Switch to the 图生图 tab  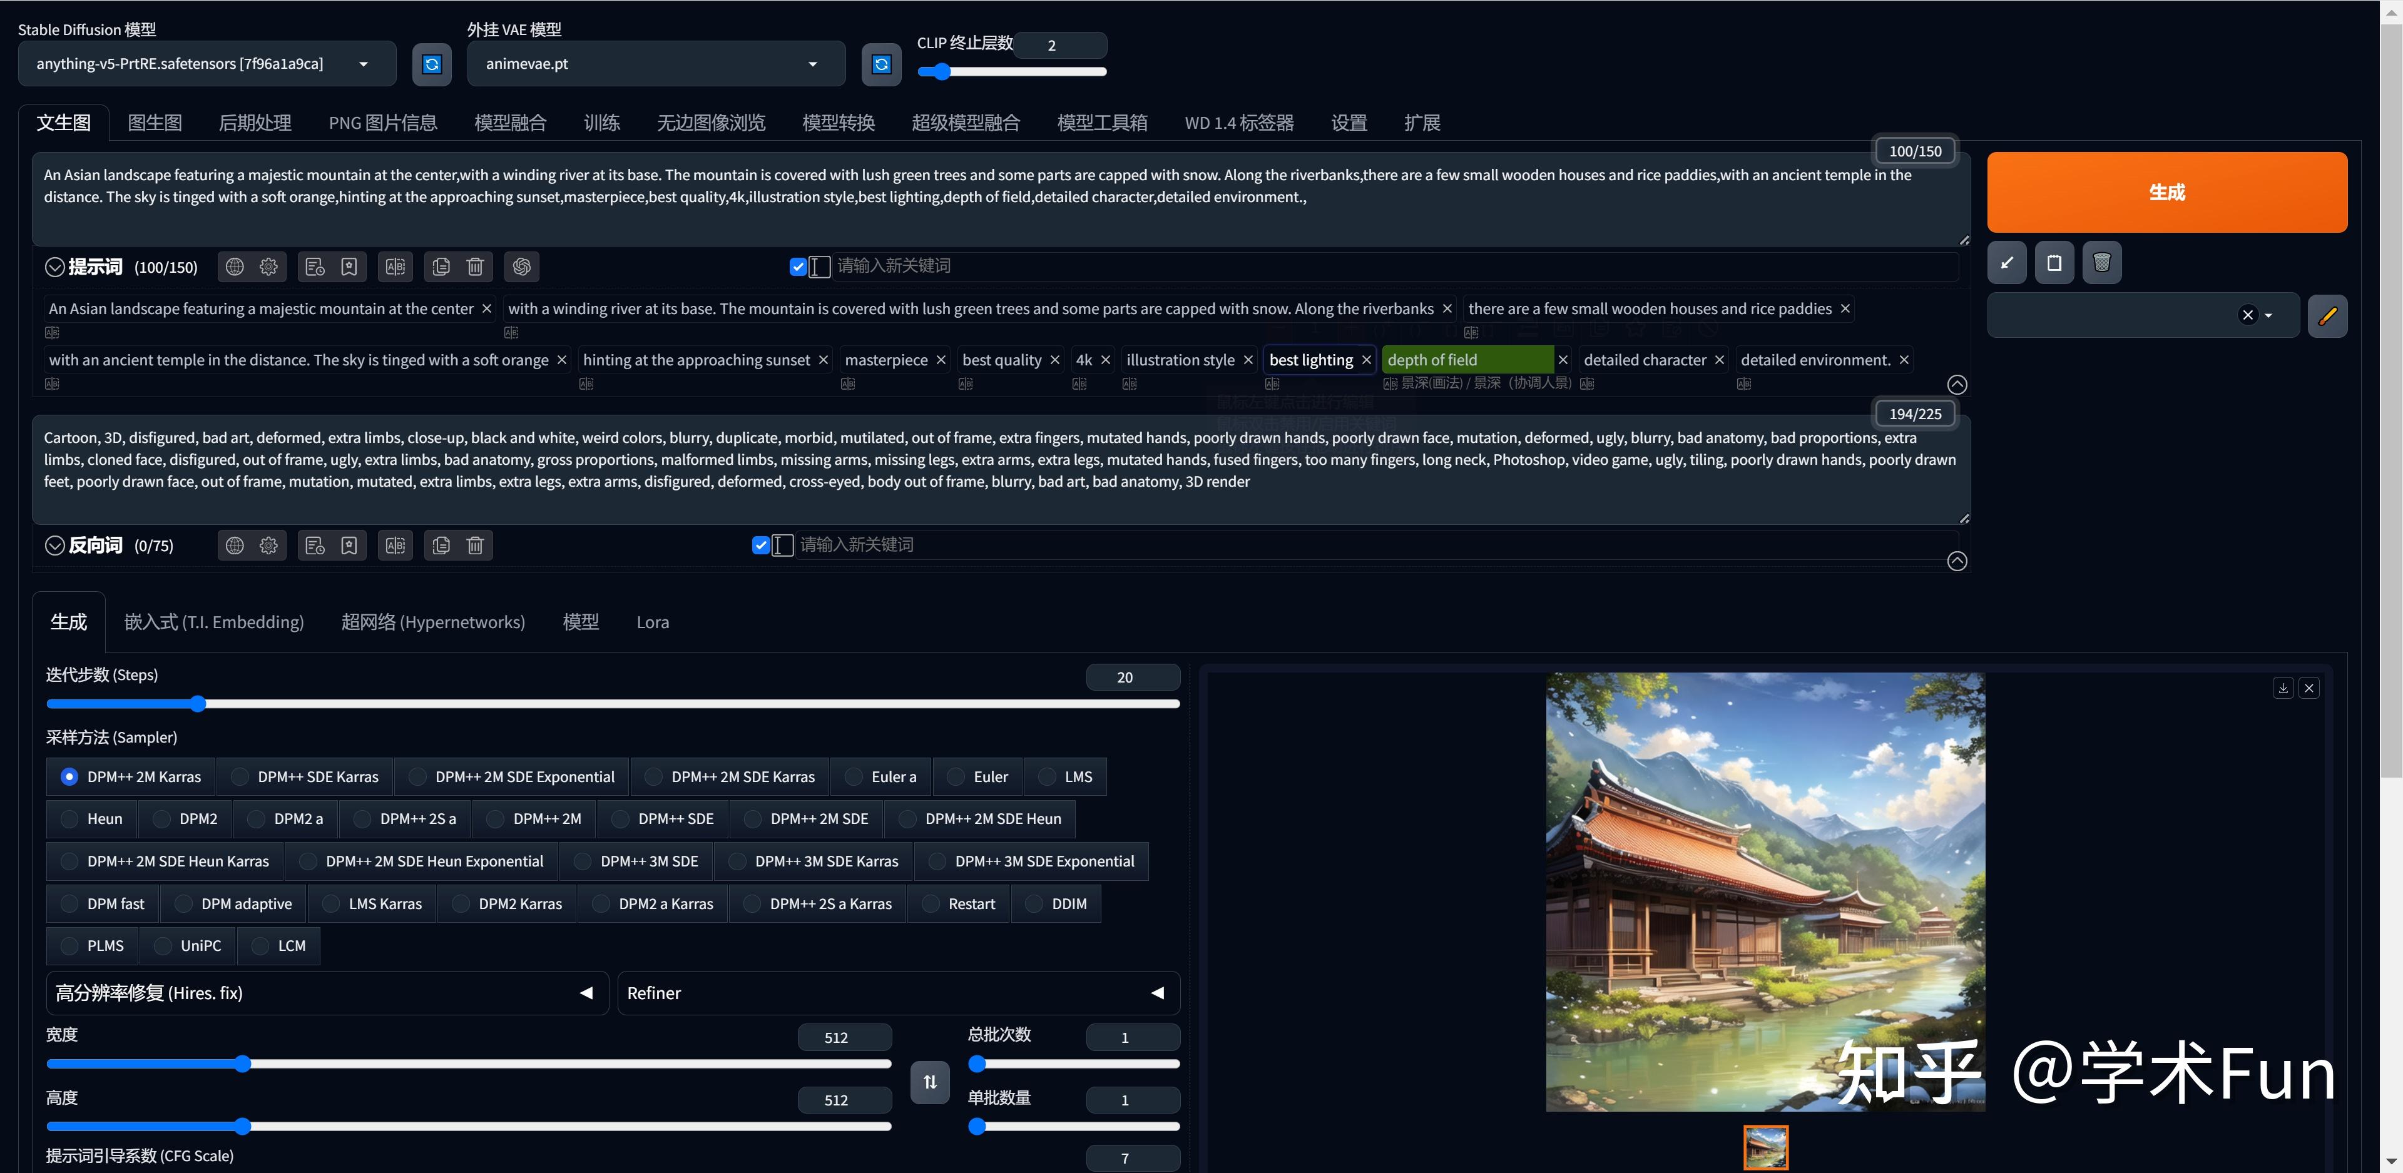155,122
